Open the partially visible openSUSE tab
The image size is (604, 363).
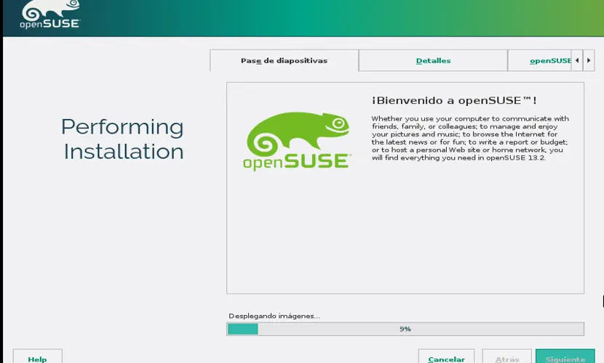tap(540, 61)
